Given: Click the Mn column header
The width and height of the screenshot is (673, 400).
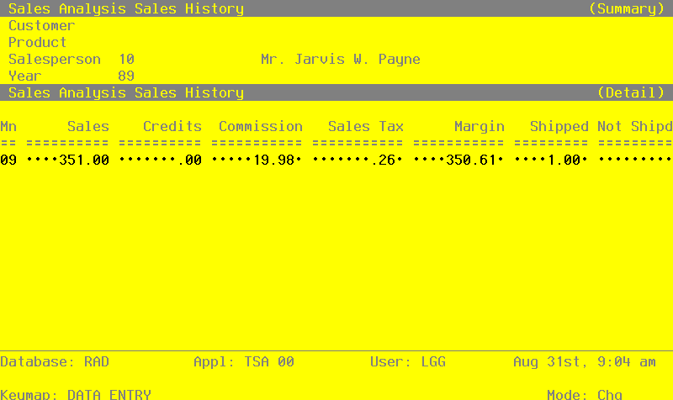Looking at the screenshot, I should [8, 127].
